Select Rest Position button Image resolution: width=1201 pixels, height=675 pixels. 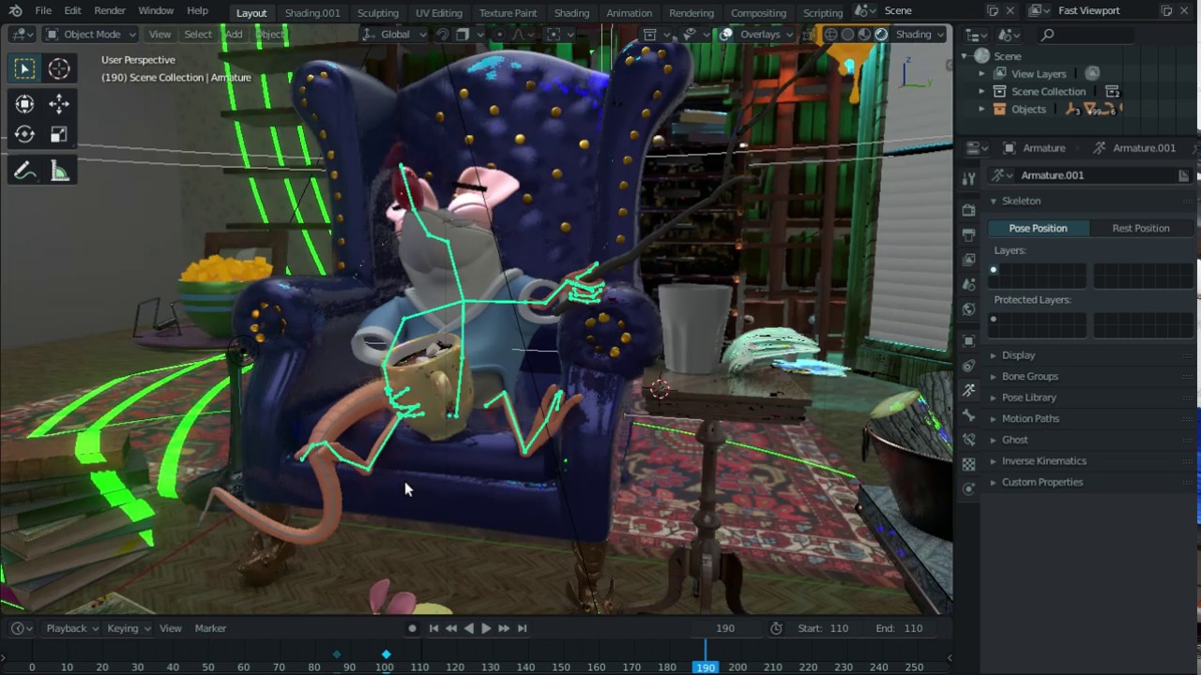point(1141,228)
